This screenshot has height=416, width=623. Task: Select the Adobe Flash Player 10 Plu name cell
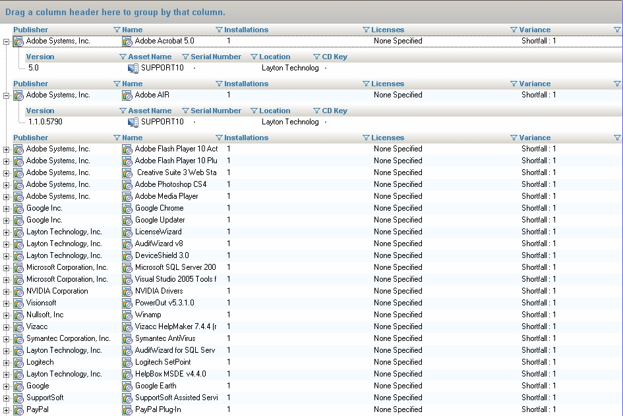[x=176, y=161]
